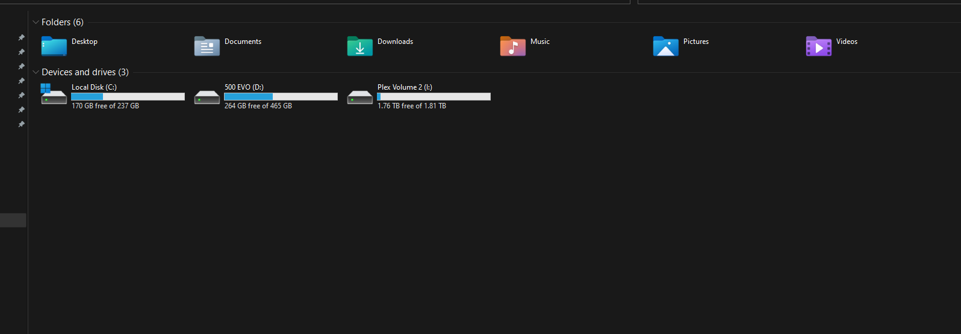
Task: Click the Pictures folder icon
Action: click(665, 46)
